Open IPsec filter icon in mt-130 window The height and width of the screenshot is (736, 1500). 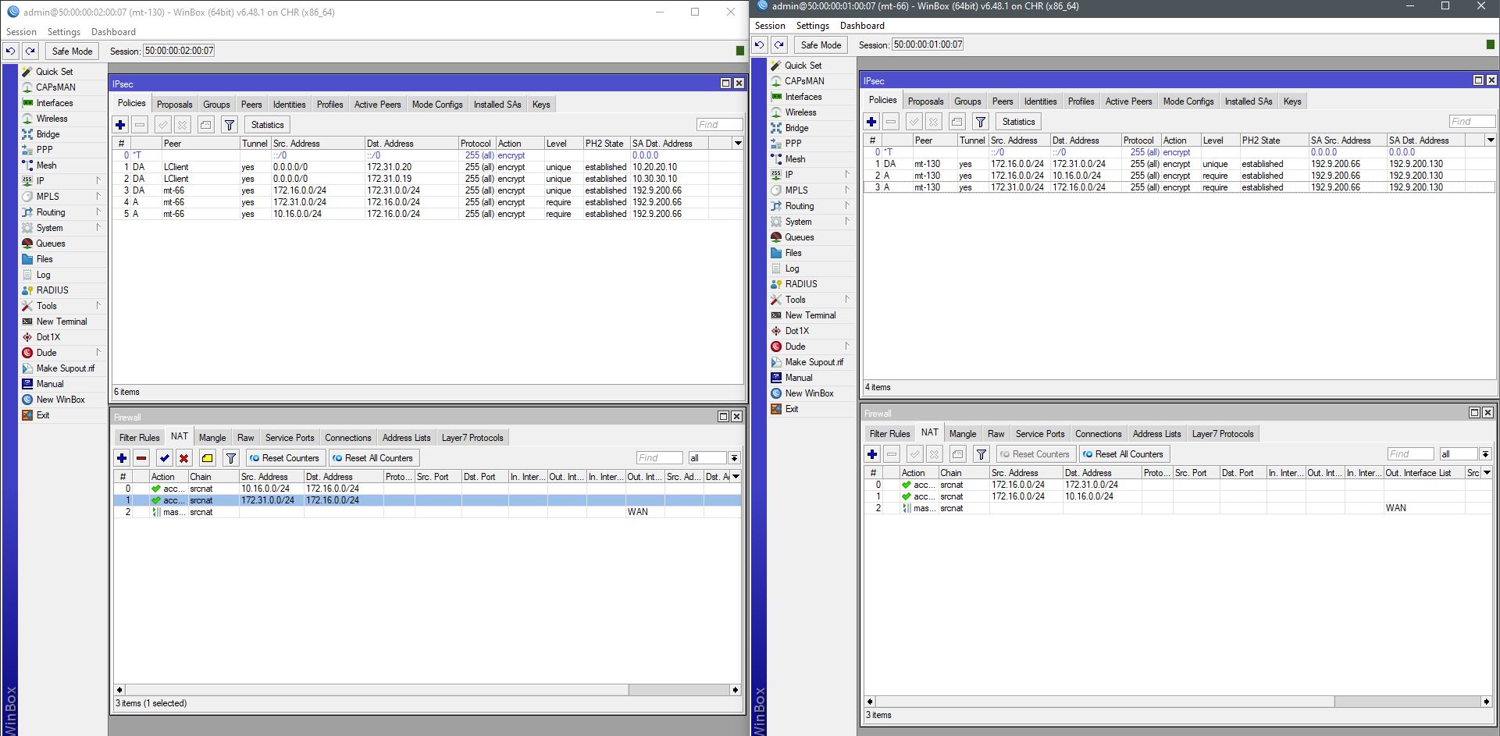pos(230,125)
